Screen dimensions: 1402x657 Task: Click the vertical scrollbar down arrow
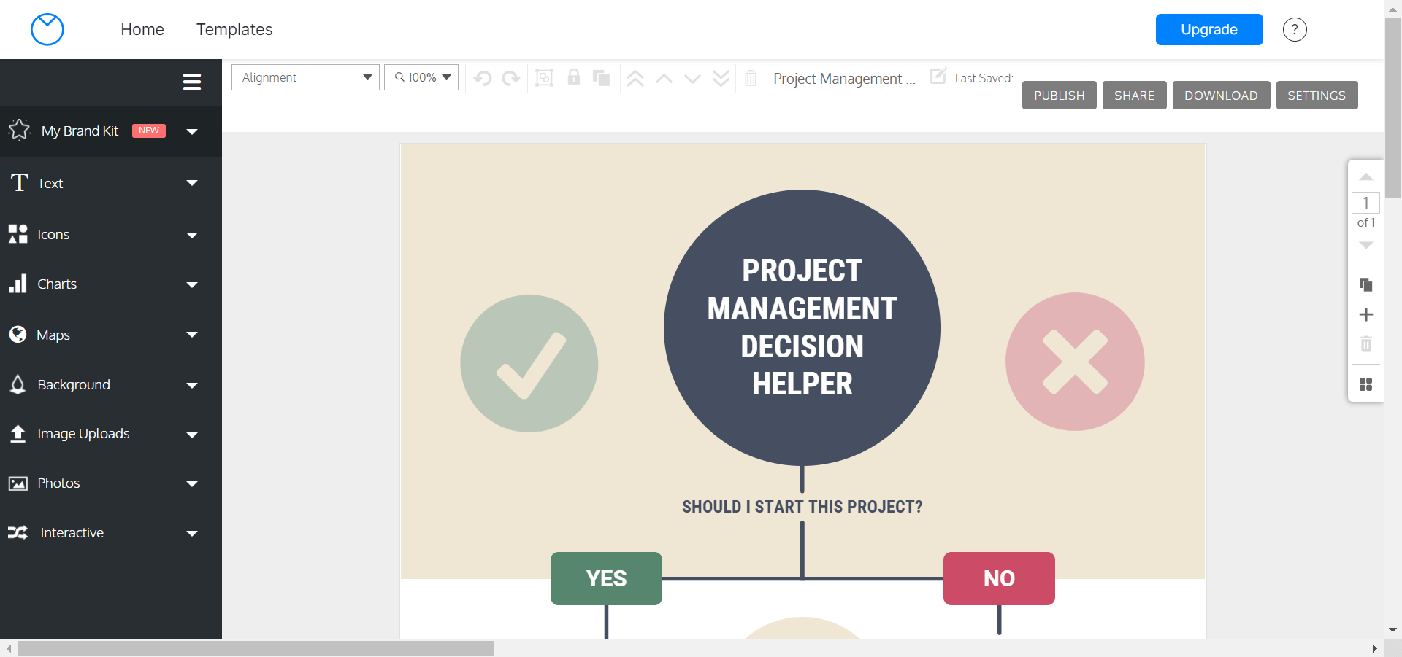coord(1393,630)
